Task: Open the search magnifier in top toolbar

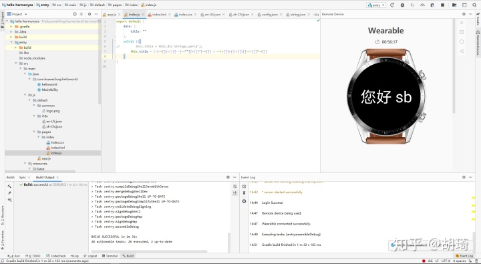Action: click(x=474, y=5)
